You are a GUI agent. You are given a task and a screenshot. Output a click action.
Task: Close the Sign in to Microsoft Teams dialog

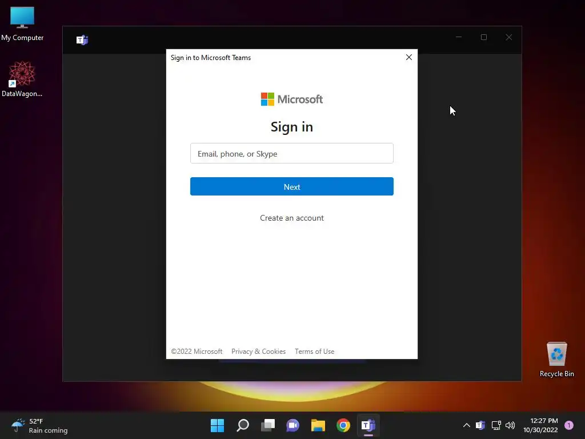point(409,57)
